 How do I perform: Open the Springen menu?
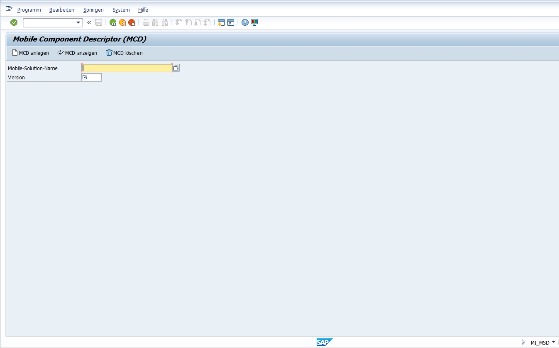[x=93, y=10]
